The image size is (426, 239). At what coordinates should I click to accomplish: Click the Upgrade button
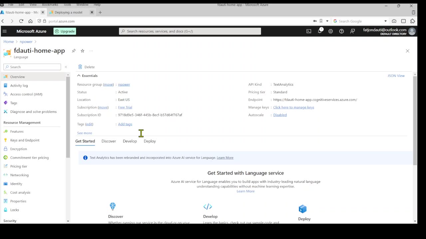pyautogui.click(x=65, y=31)
